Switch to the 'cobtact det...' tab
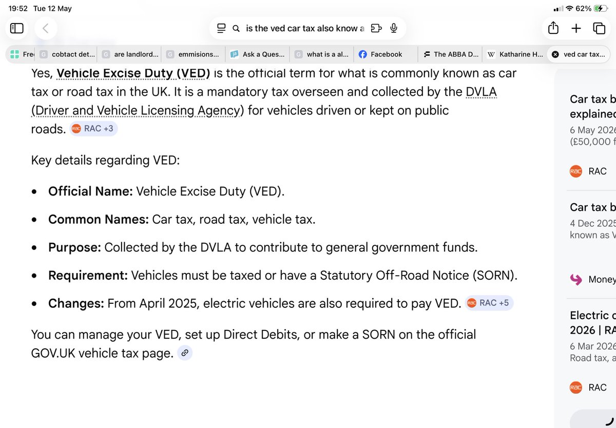 [x=66, y=54]
